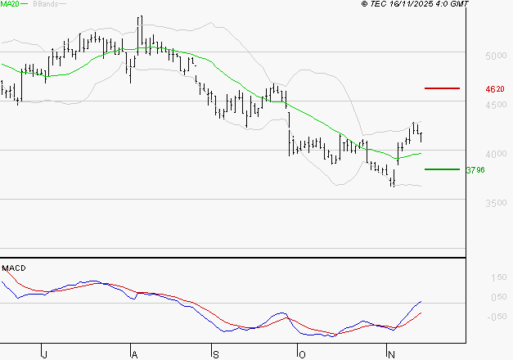The height and width of the screenshot is (360, 513).
Task: Click the O month axis label
Action: pos(302,354)
